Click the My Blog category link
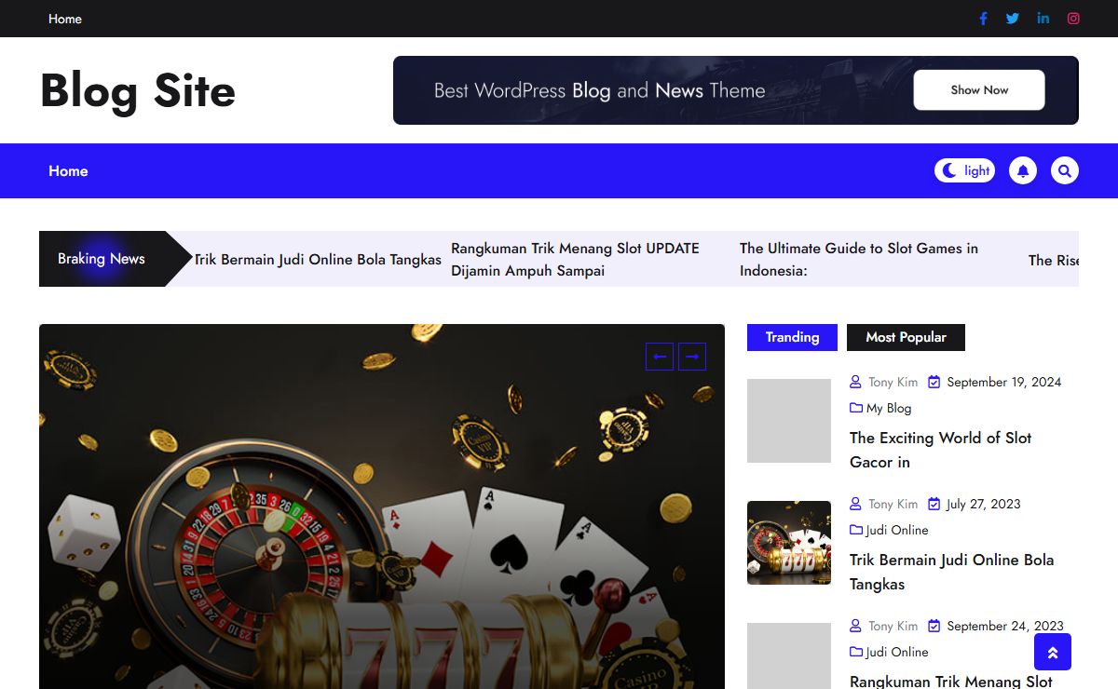This screenshot has width=1118, height=689. [889, 408]
